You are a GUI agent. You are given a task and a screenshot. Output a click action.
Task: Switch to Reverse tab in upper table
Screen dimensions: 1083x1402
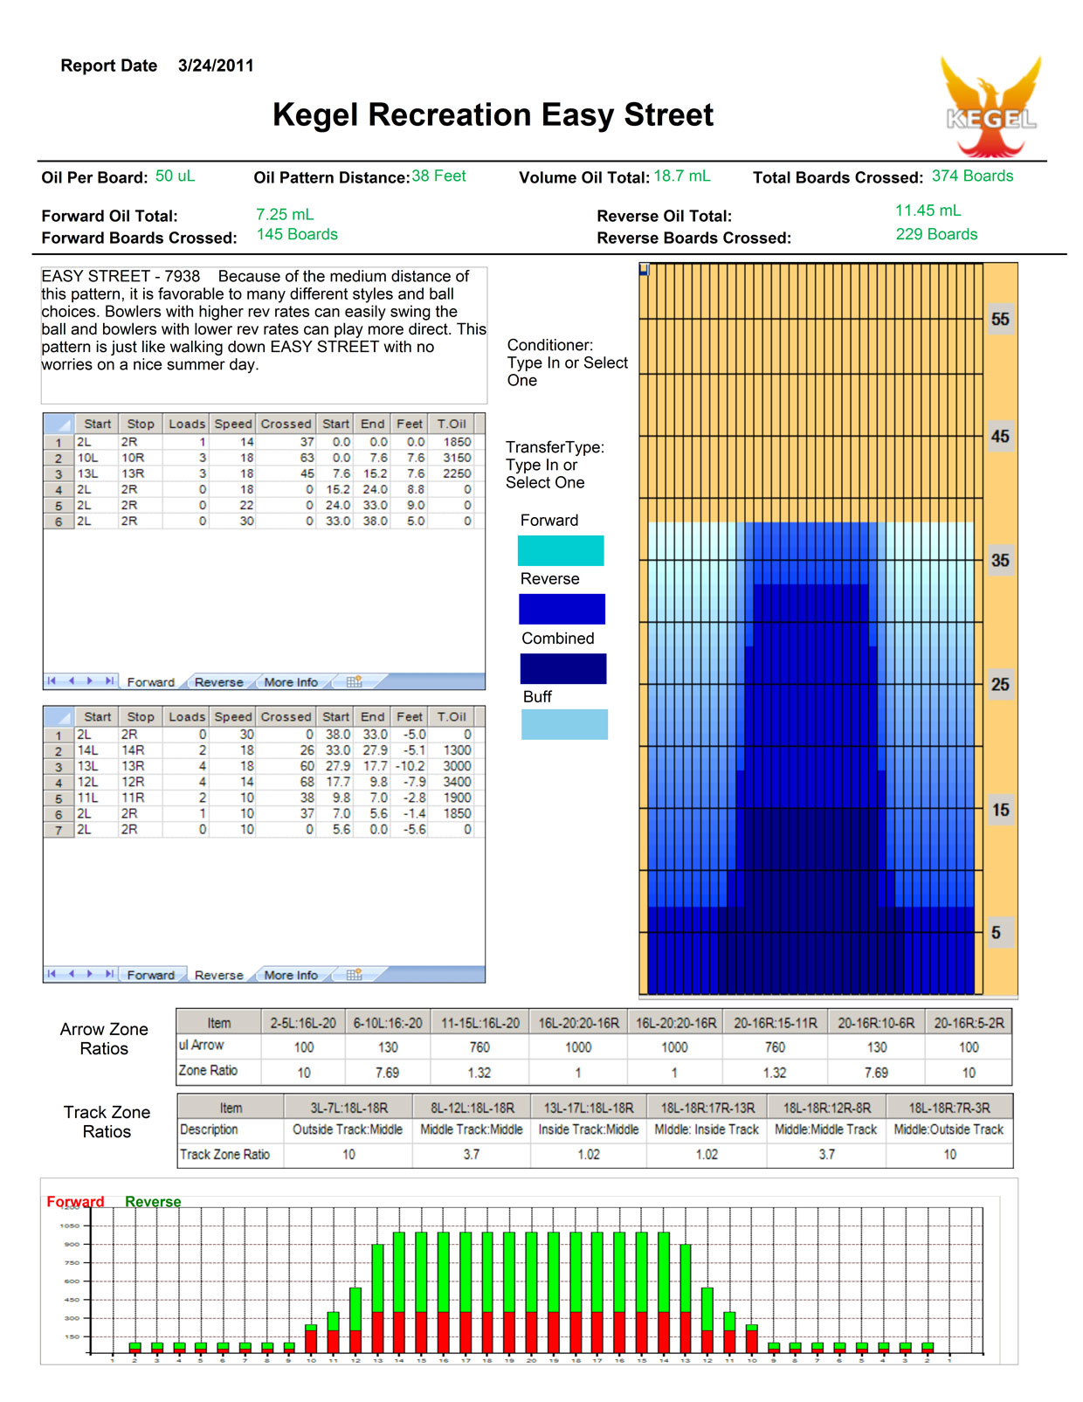point(218,682)
